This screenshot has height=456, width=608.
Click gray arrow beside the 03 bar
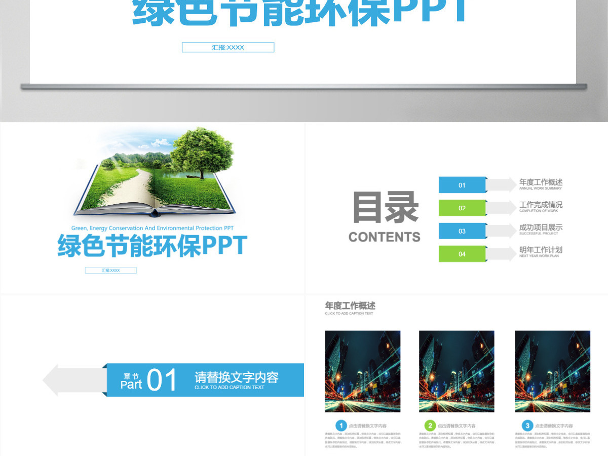[501, 231]
